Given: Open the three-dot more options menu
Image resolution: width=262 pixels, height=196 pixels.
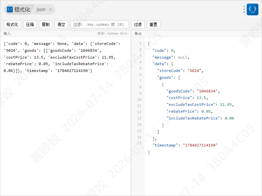Looking at the screenshot, I should click(x=244, y=9).
